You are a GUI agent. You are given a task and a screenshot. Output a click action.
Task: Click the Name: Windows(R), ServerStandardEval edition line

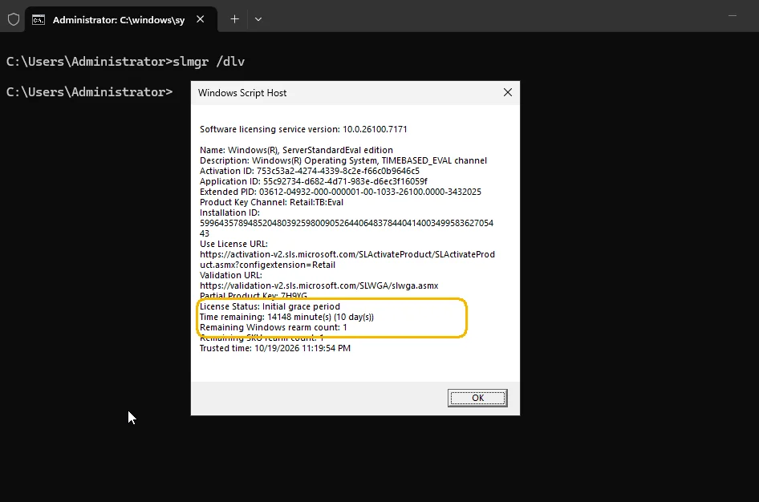click(x=296, y=150)
